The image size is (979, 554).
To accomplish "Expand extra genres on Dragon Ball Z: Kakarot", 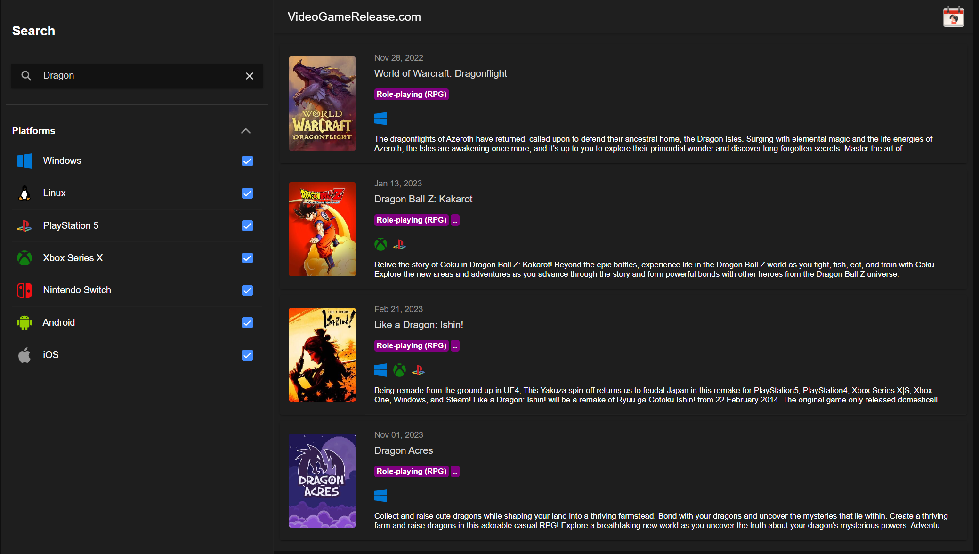I will (x=455, y=220).
